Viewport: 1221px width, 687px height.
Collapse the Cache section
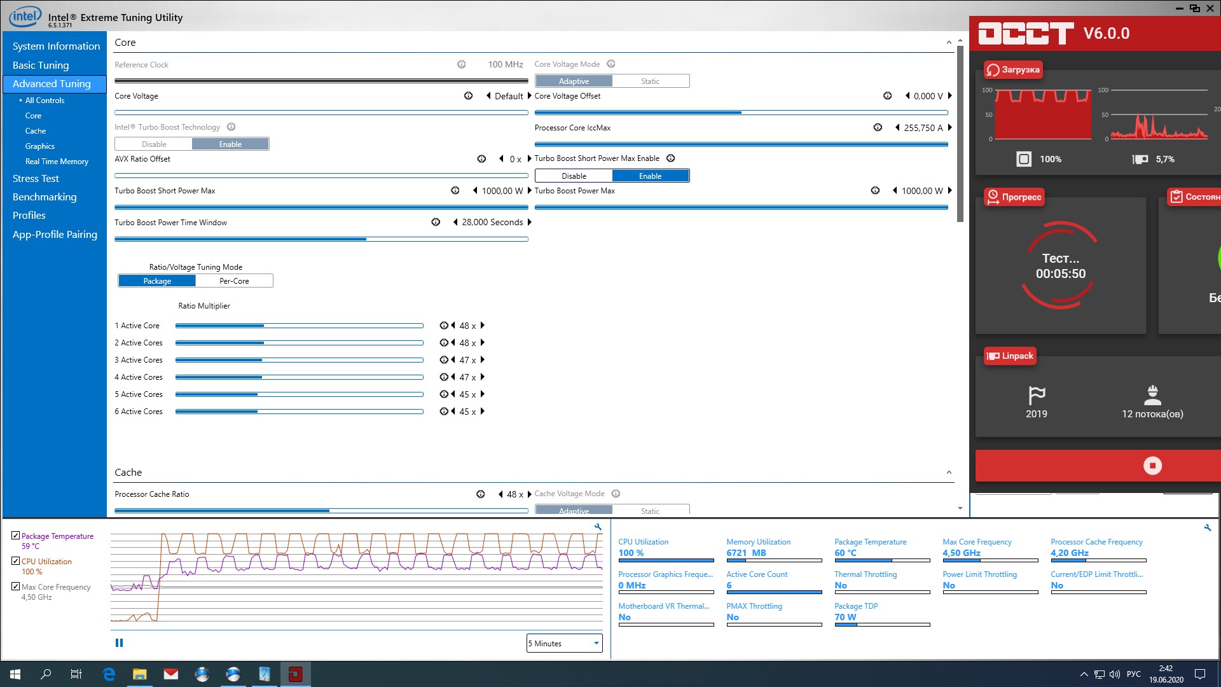(949, 473)
